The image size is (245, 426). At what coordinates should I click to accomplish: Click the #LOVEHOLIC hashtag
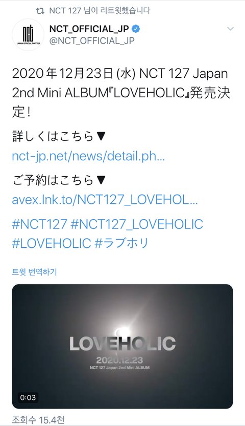(x=52, y=243)
